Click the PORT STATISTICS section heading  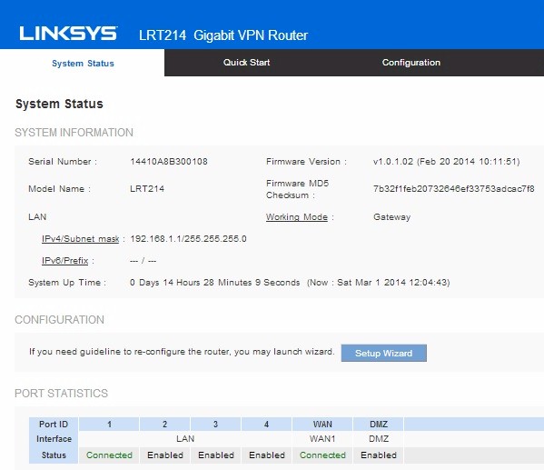pos(61,394)
